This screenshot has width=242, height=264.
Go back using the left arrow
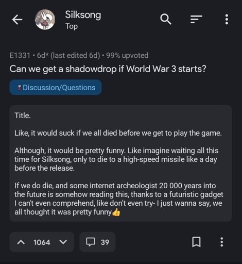(17, 20)
